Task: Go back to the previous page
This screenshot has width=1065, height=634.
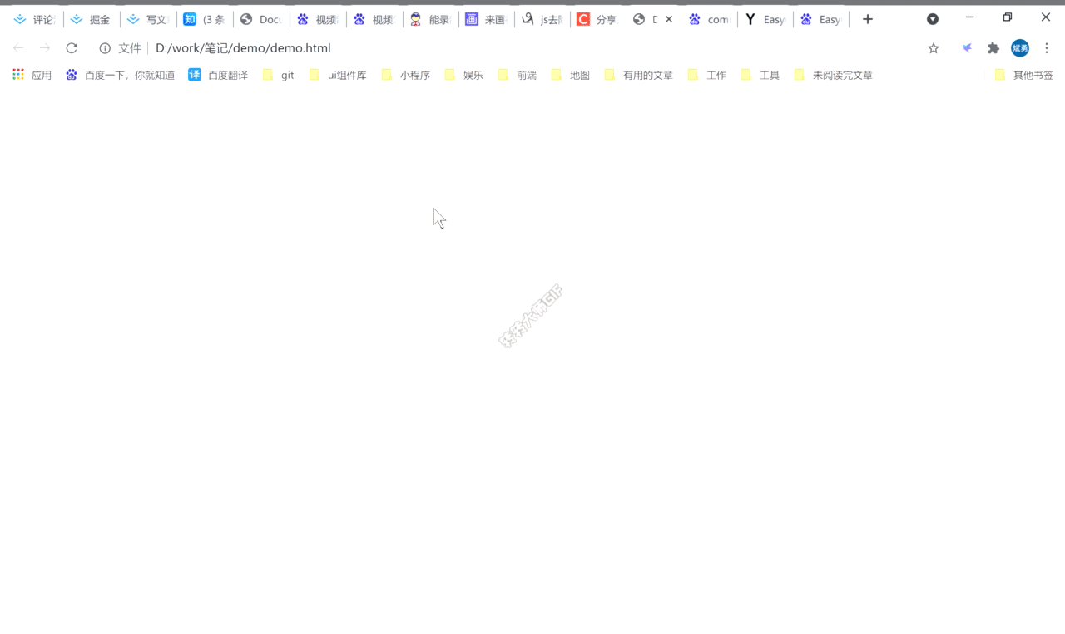Action: tap(18, 48)
